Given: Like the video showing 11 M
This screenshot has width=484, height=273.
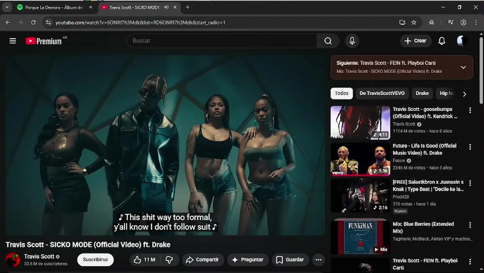Looking at the screenshot, I should click(x=145, y=260).
